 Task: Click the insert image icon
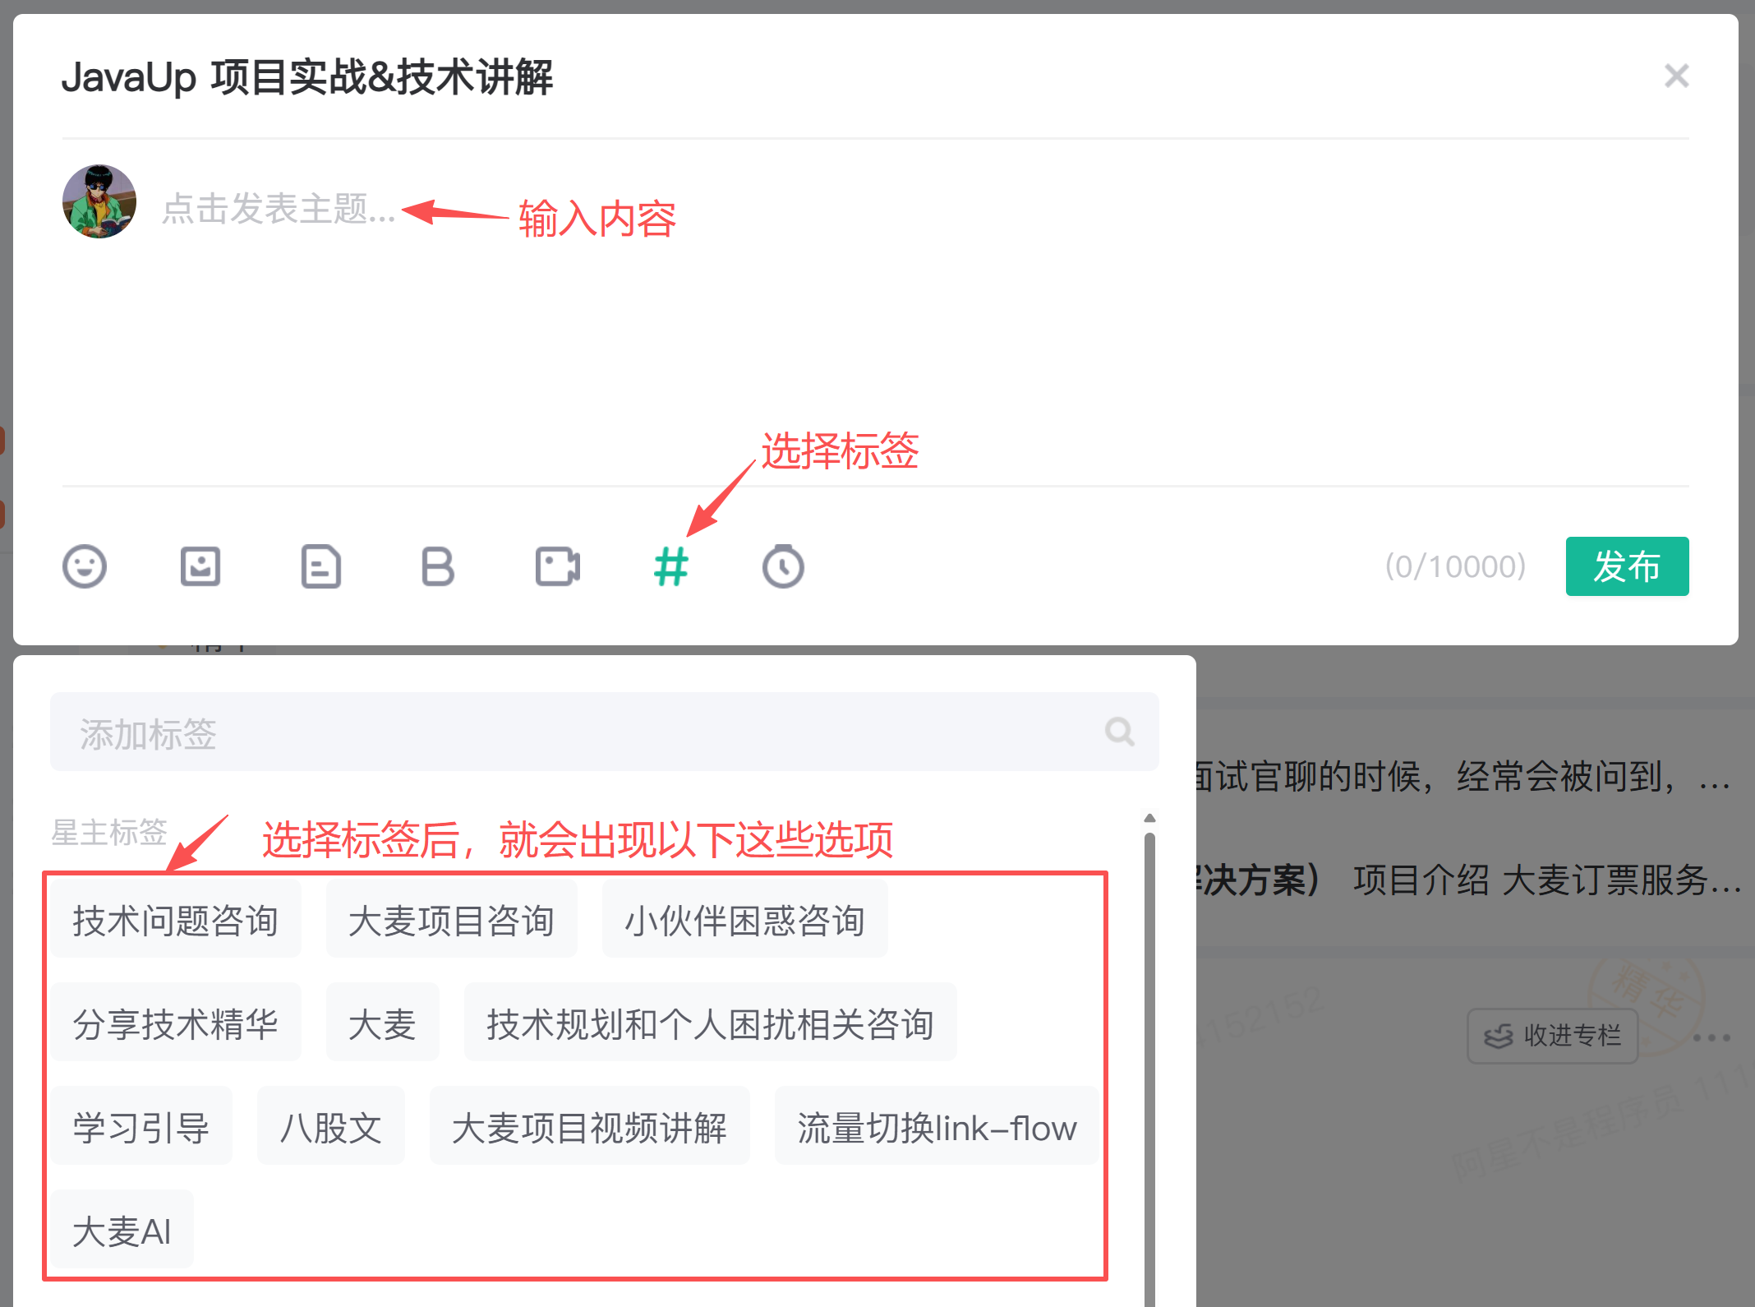pyautogui.click(x=200, y=566)
